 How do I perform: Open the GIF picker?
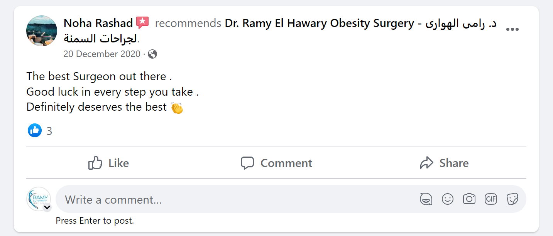click(491, 199)
